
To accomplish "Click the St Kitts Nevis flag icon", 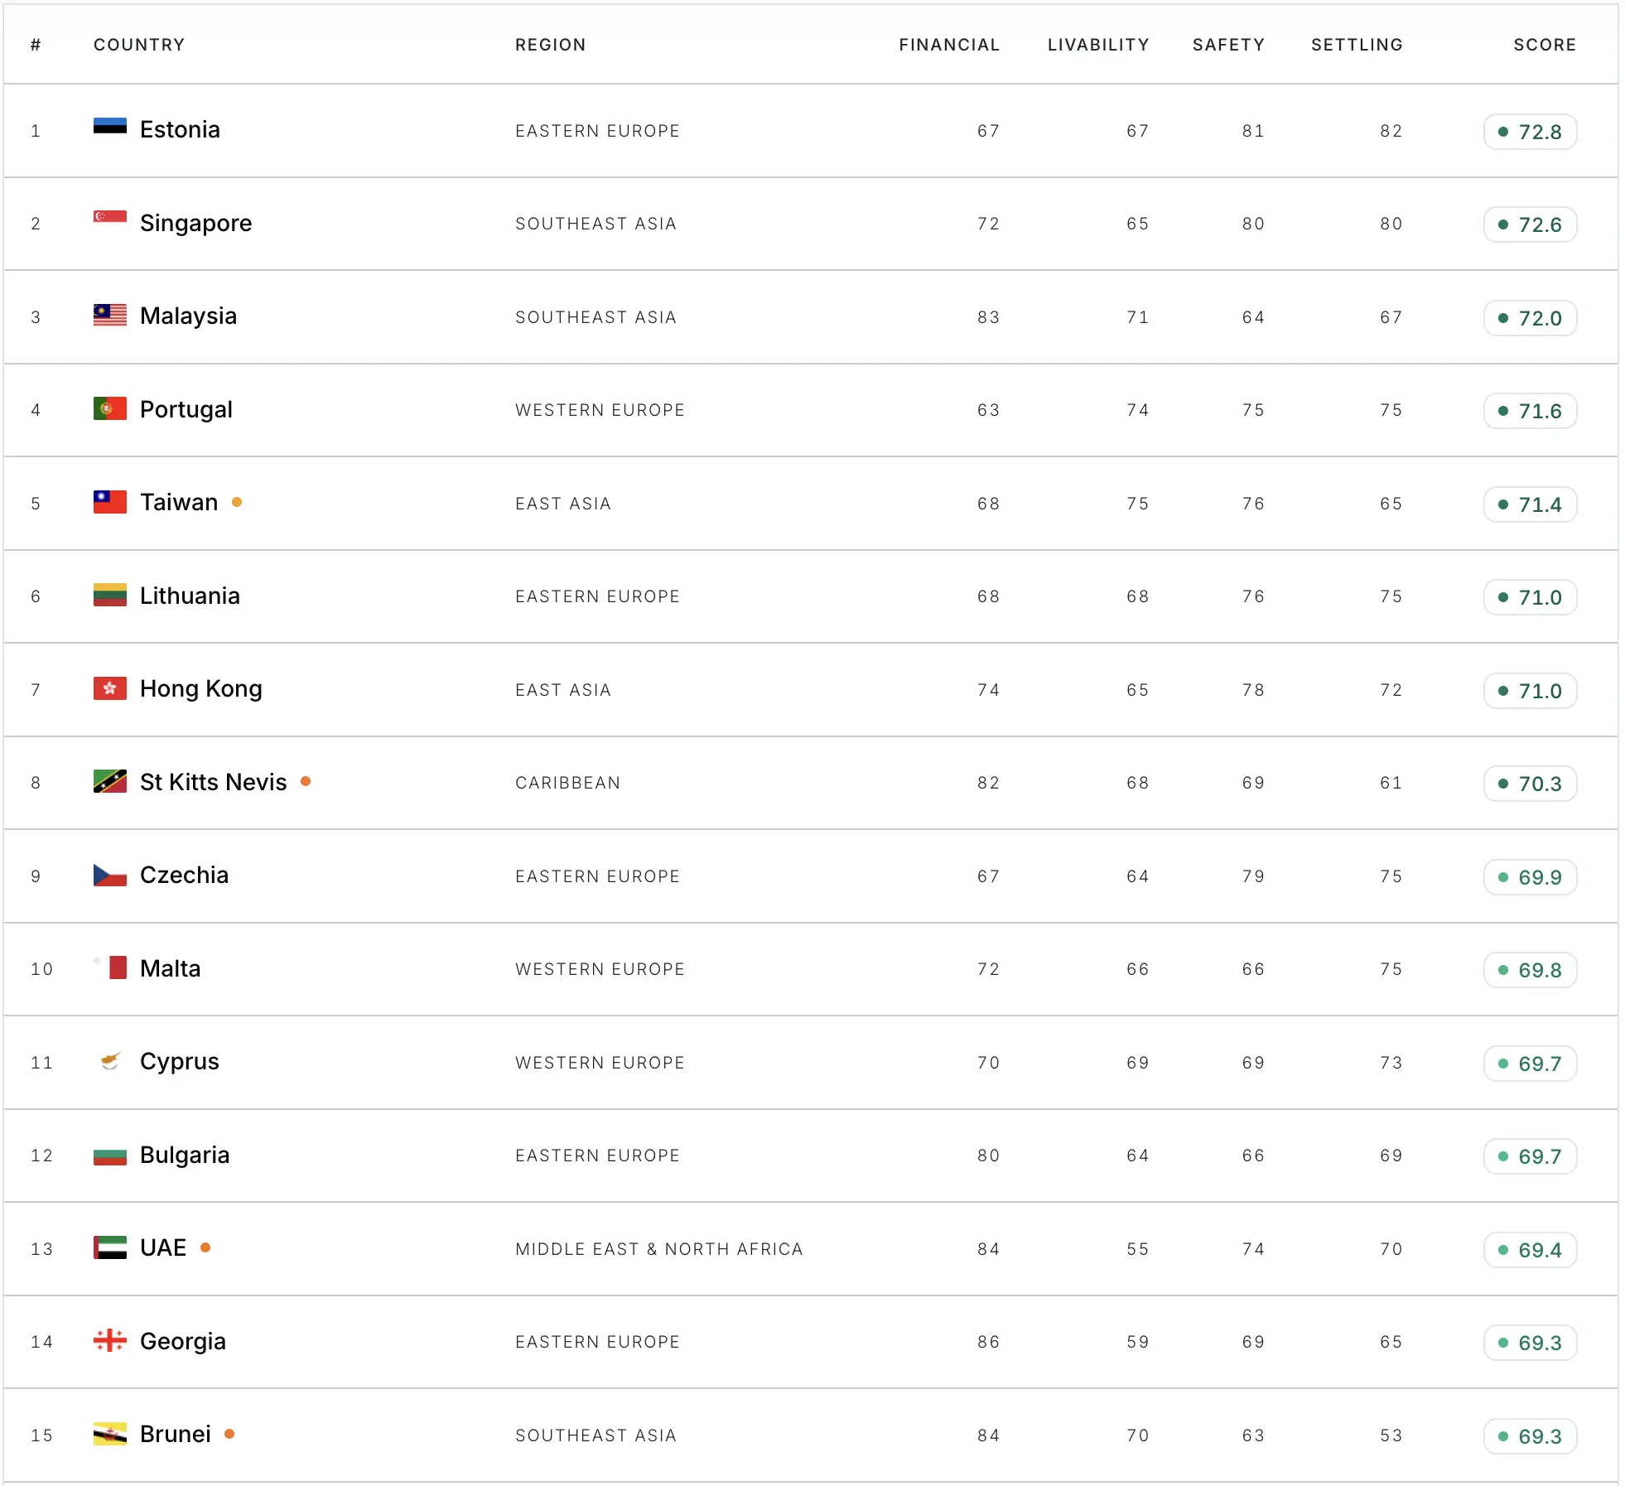I will [x=109, y=781].
